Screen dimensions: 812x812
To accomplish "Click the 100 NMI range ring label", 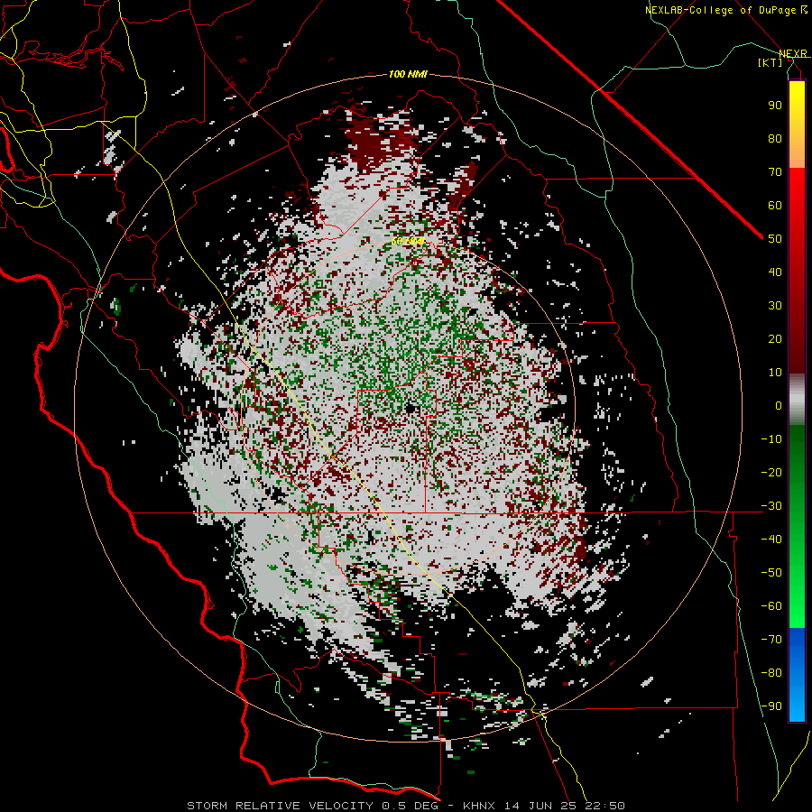I will tap(408, 74).
